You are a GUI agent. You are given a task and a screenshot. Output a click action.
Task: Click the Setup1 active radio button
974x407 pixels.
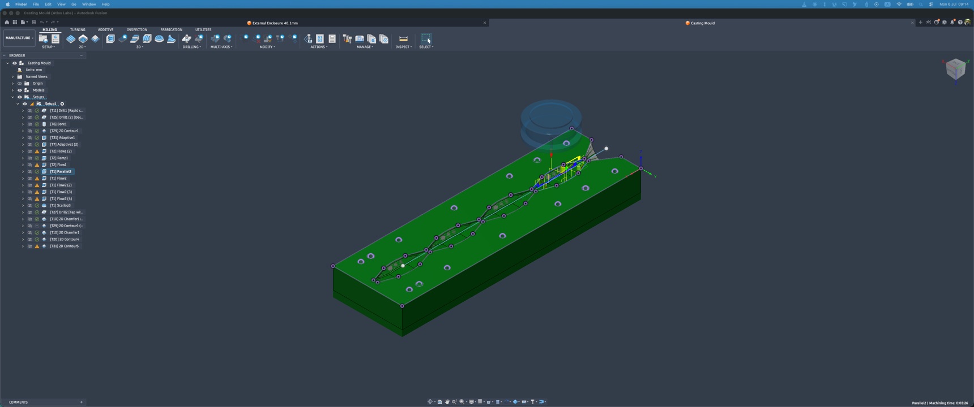[62, 104]
